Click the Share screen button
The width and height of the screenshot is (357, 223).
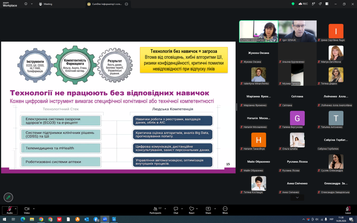(x=208, y=210)
